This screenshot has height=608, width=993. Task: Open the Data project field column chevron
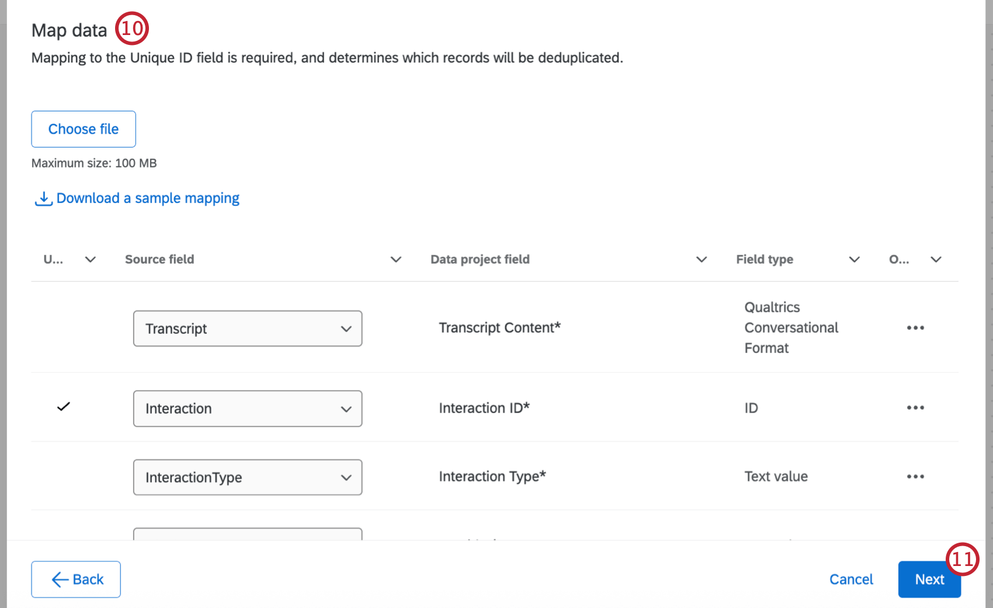tap(701, 259)
